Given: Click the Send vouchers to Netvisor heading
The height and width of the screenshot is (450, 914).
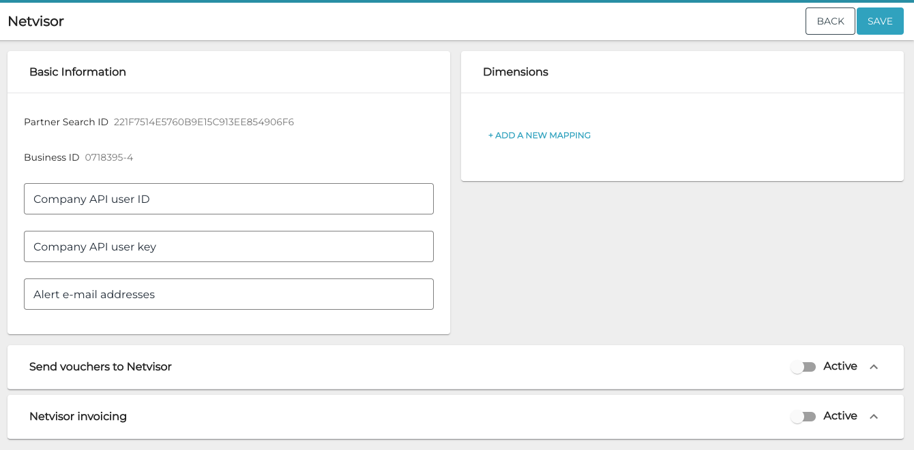Looking at the screenshot, I should [100, 366].
